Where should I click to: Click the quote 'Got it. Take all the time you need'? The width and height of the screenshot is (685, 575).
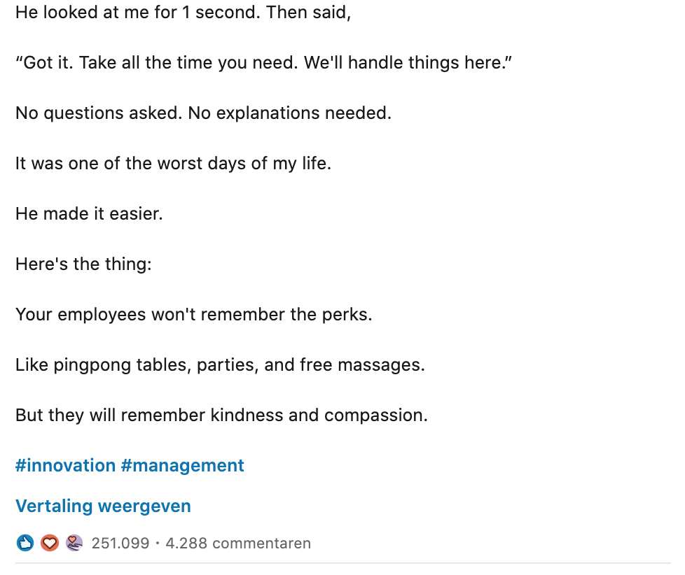tap(264, 63)
